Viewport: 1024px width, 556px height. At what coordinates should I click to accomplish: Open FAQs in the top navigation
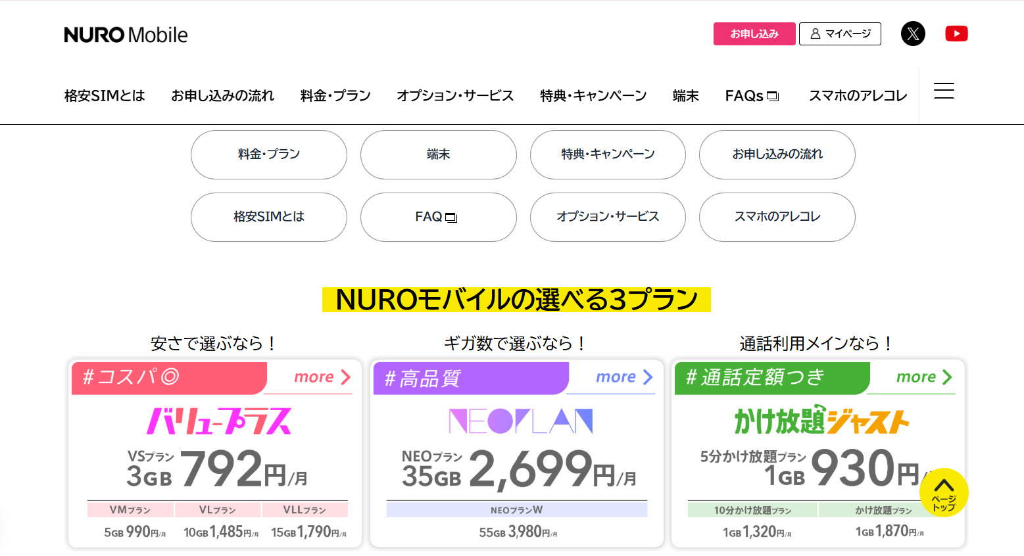click(752, 96)
